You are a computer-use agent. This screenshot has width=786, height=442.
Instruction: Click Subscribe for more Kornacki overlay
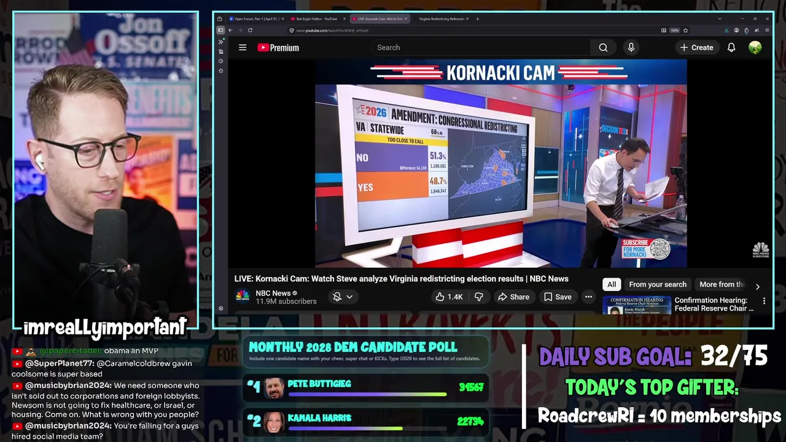click(x=645, y=249)
